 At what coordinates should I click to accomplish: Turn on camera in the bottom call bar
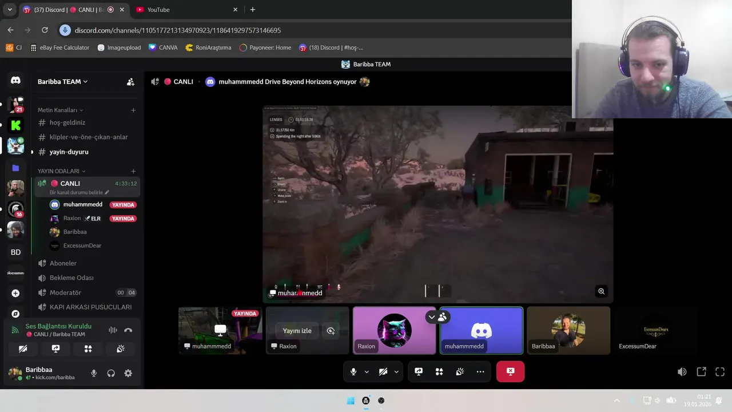(383, 372)
